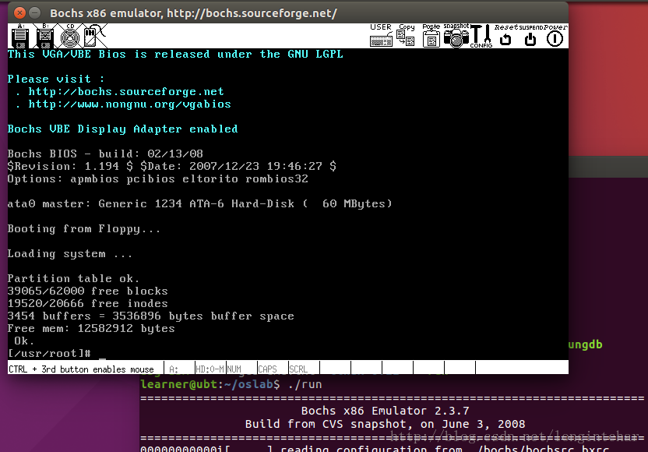Viewport: 648px width, 452px height.
Task: Open the CONFIG tools icon
Action: [481, 36]
